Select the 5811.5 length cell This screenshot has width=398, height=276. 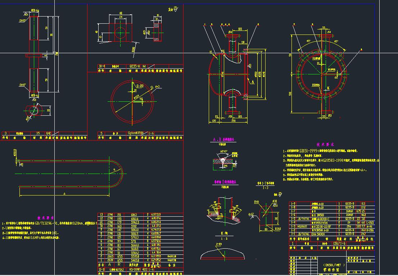point(135,234)
